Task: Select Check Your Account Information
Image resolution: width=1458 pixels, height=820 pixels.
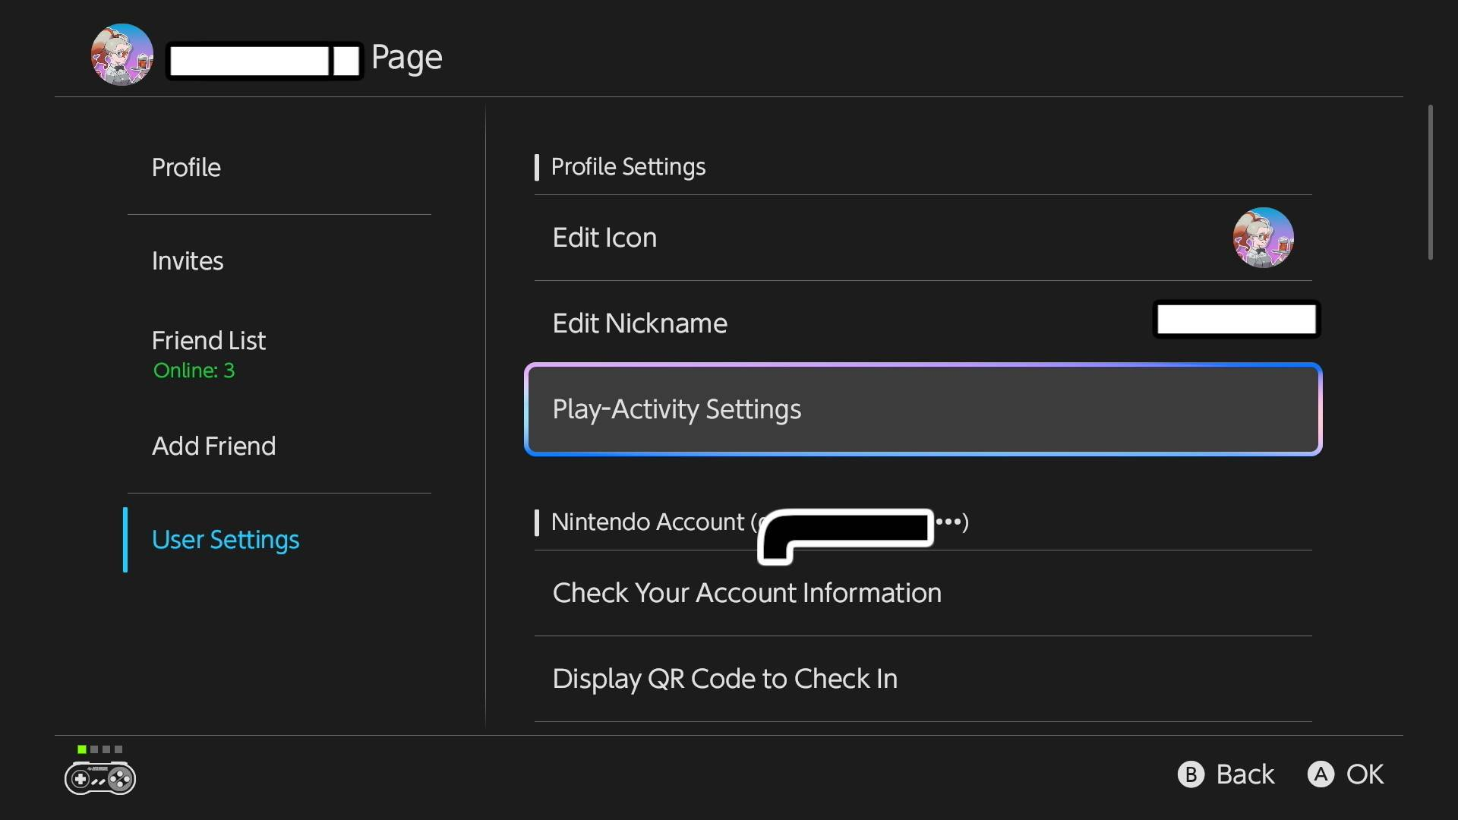Action: [746, 593]
